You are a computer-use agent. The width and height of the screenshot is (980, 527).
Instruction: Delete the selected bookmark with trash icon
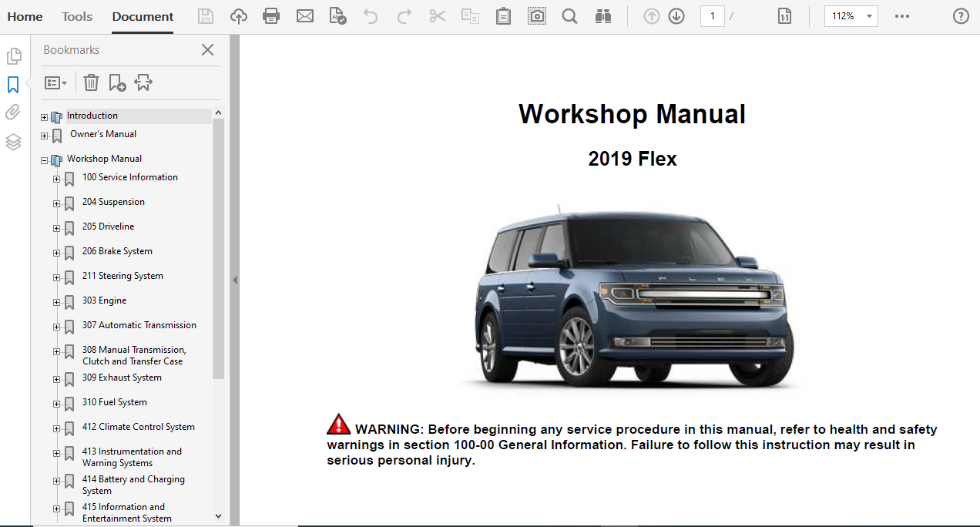[91, 82]
